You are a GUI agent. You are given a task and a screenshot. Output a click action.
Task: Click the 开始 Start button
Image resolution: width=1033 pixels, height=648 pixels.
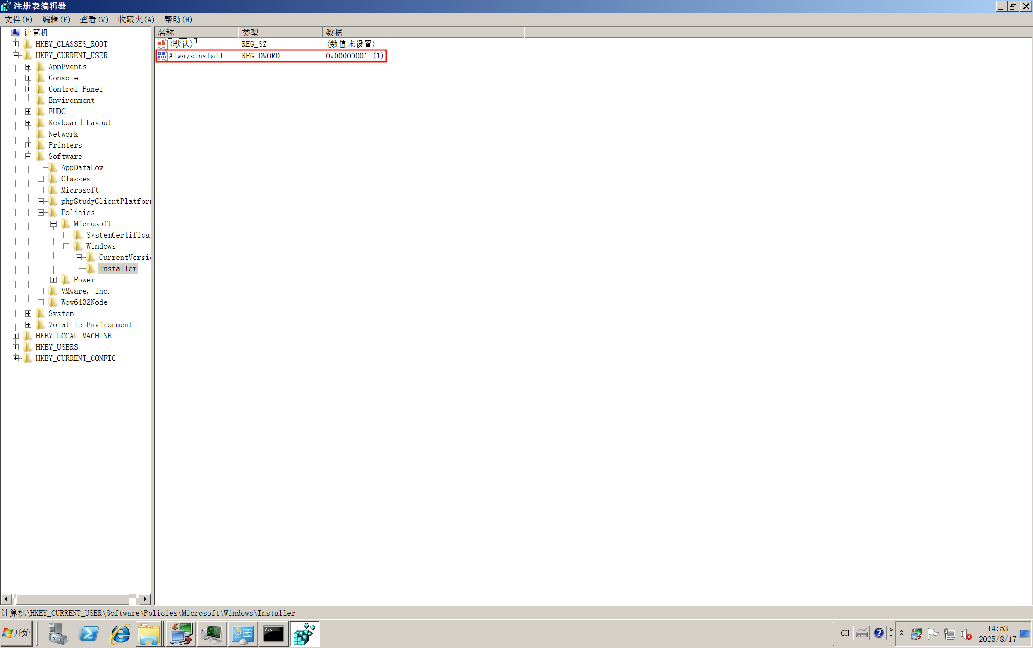17,634
